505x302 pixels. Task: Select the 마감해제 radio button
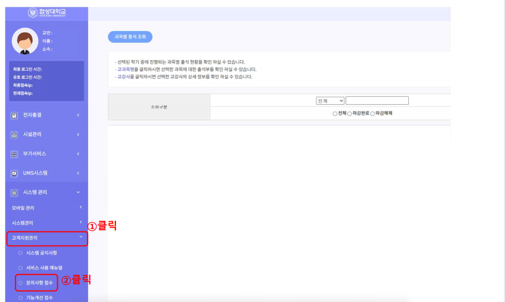tap(372, 113)
